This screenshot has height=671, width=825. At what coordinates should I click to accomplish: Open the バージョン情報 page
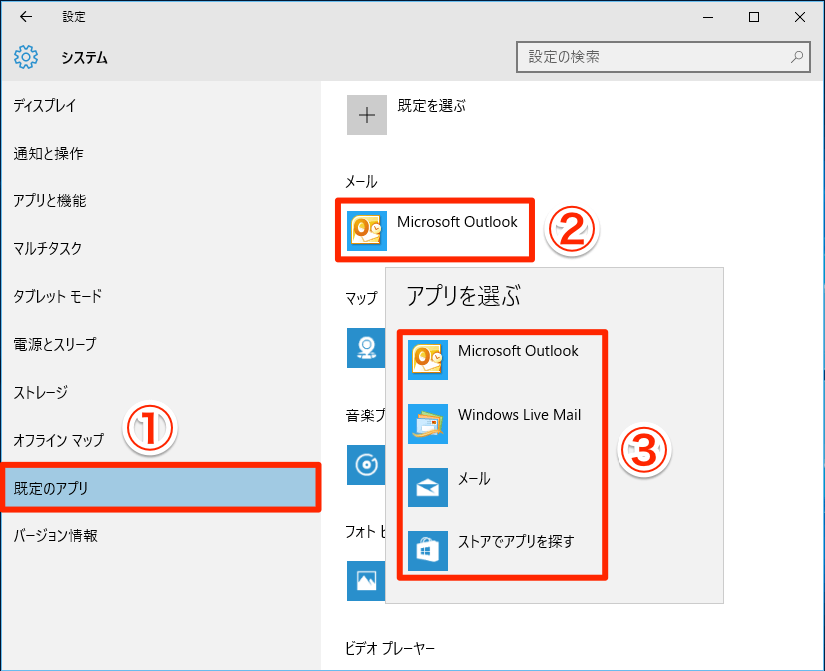click(56, 536)
